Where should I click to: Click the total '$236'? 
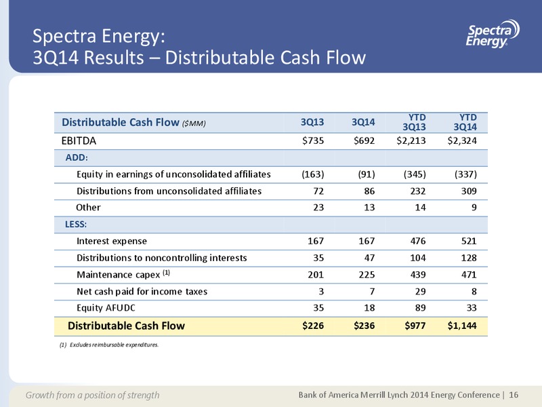(364, 326)
